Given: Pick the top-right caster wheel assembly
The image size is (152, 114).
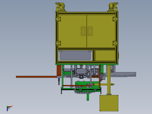Looking at the screenshot, I should 113,7.
